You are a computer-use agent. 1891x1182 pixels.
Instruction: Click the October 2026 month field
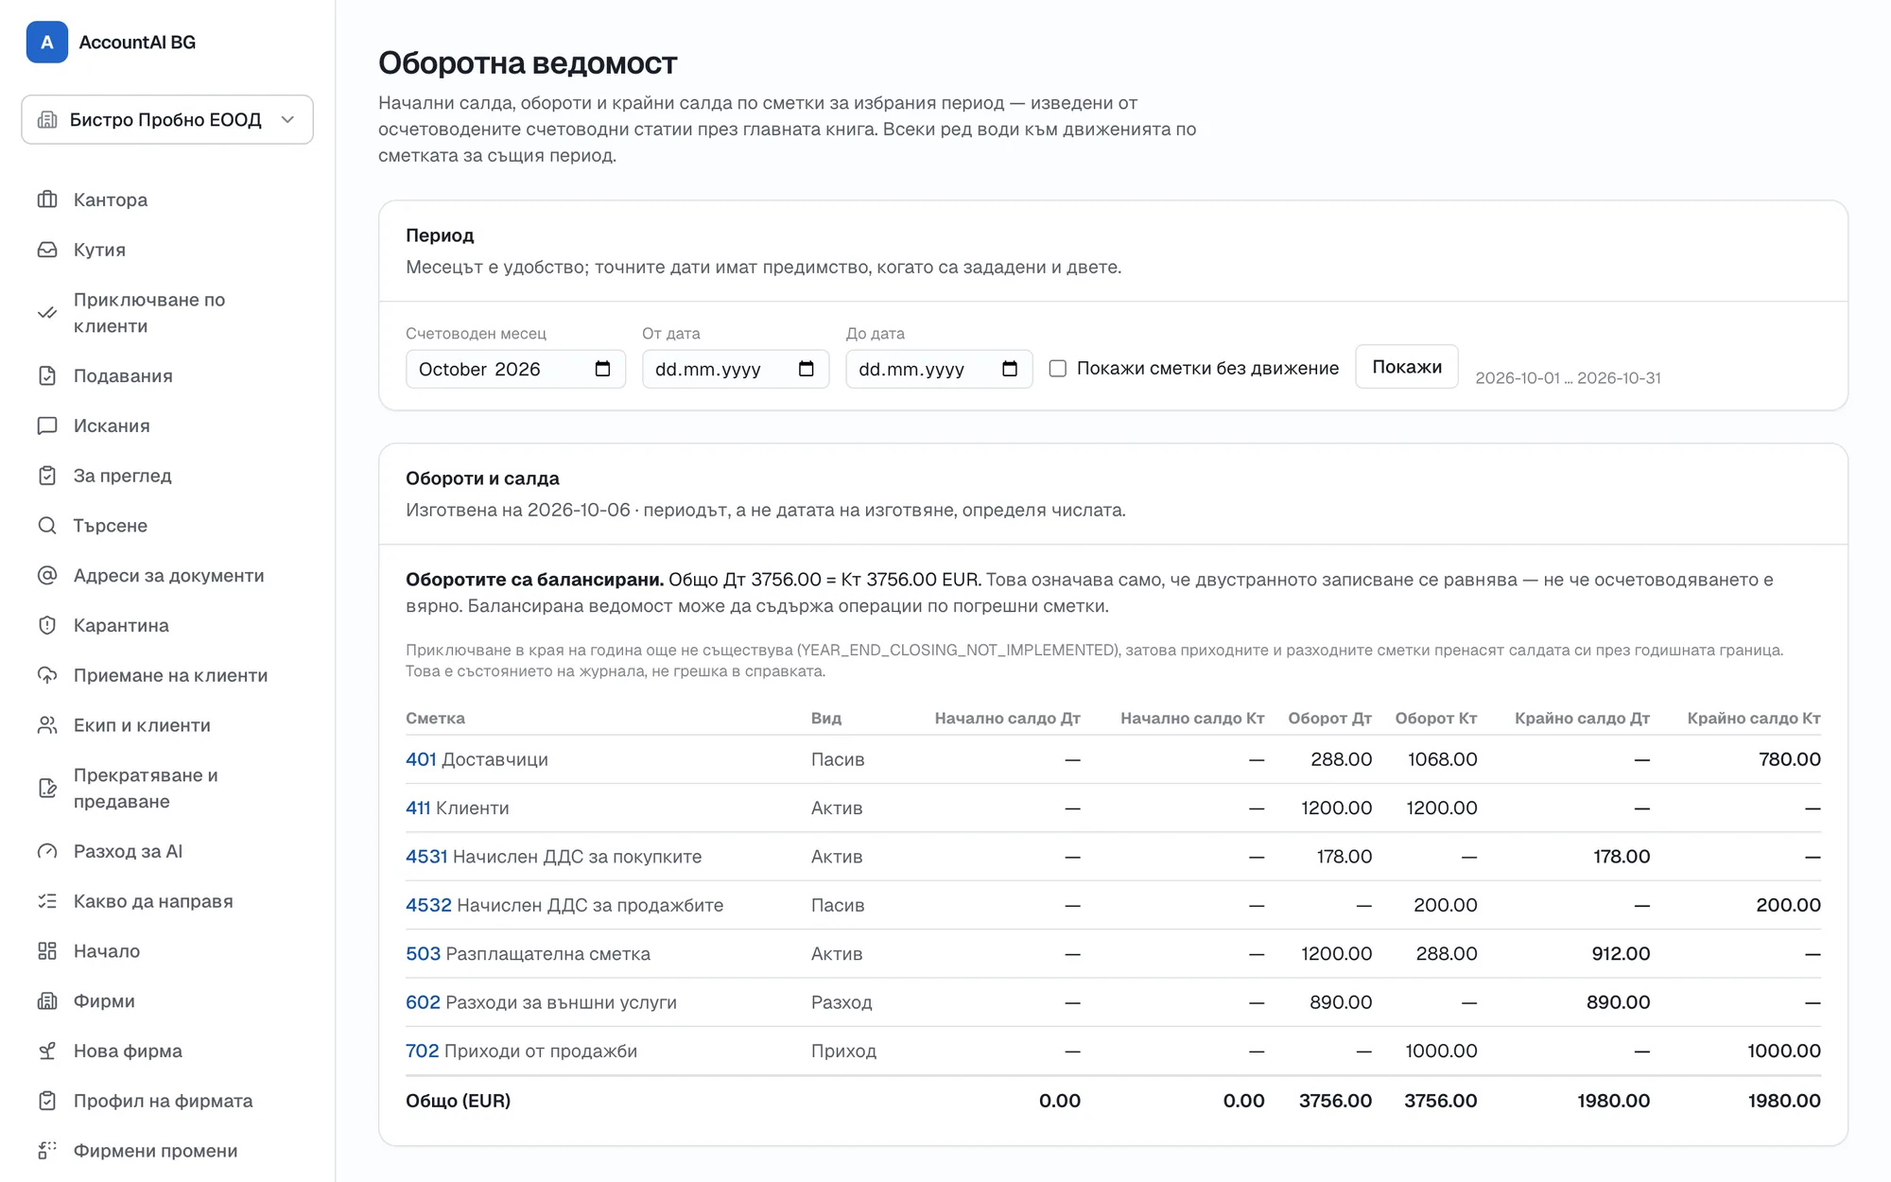[515, 369]
